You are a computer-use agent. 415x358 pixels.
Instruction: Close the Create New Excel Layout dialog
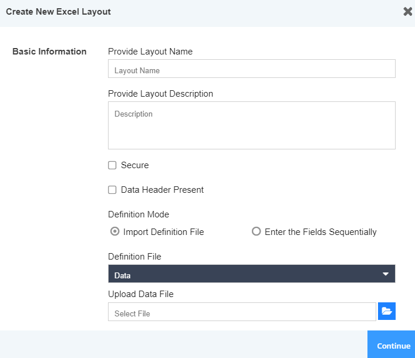(407, 12)
